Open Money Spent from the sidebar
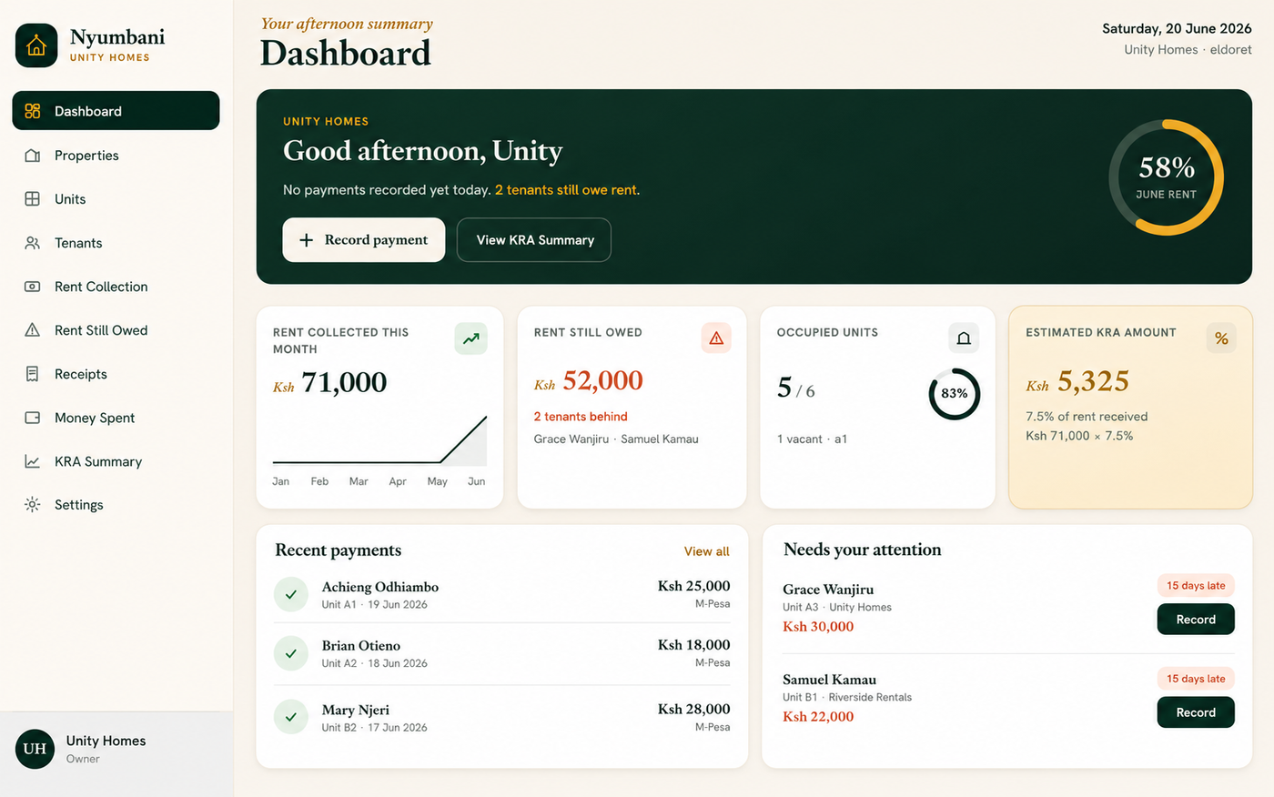Image resolution: width=1274 pixels, height=797 pixels. 116,418
